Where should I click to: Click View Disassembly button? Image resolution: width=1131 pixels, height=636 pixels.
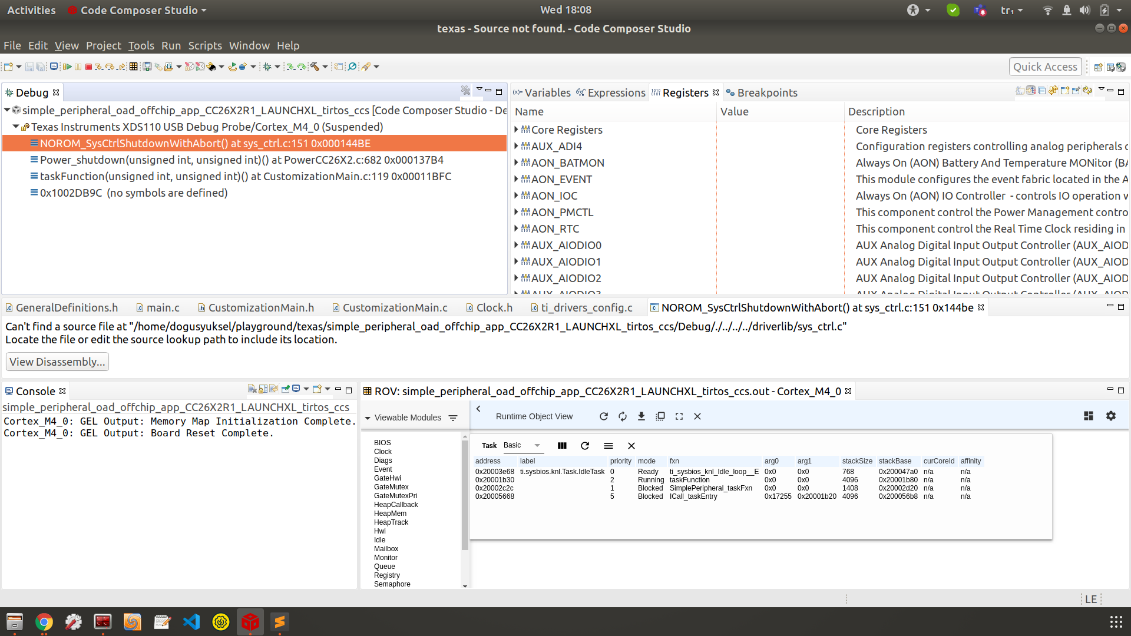click(57, 362)
